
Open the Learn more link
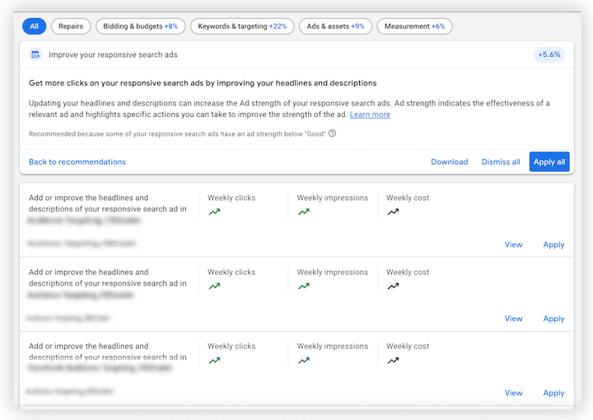click(370, 114)
